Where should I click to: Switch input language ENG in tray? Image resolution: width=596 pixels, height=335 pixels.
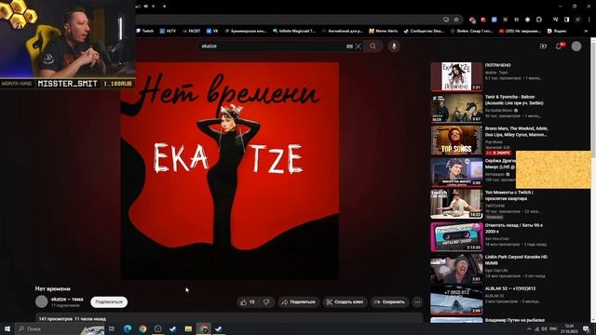[x=553, y=328]
